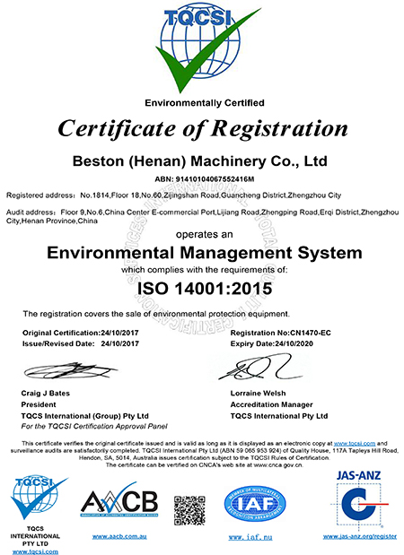Open the www.aacb.com.au link
This screenshot has width=404, height=555.
coord(119,536)
